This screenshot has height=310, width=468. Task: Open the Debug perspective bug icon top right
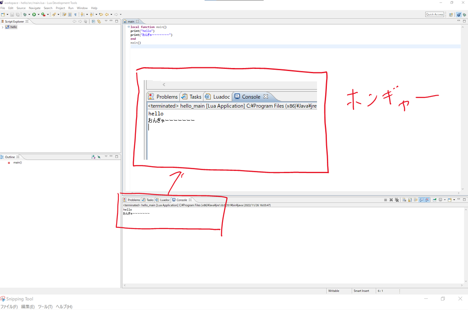pyautogui.click(x=465, y=14)
